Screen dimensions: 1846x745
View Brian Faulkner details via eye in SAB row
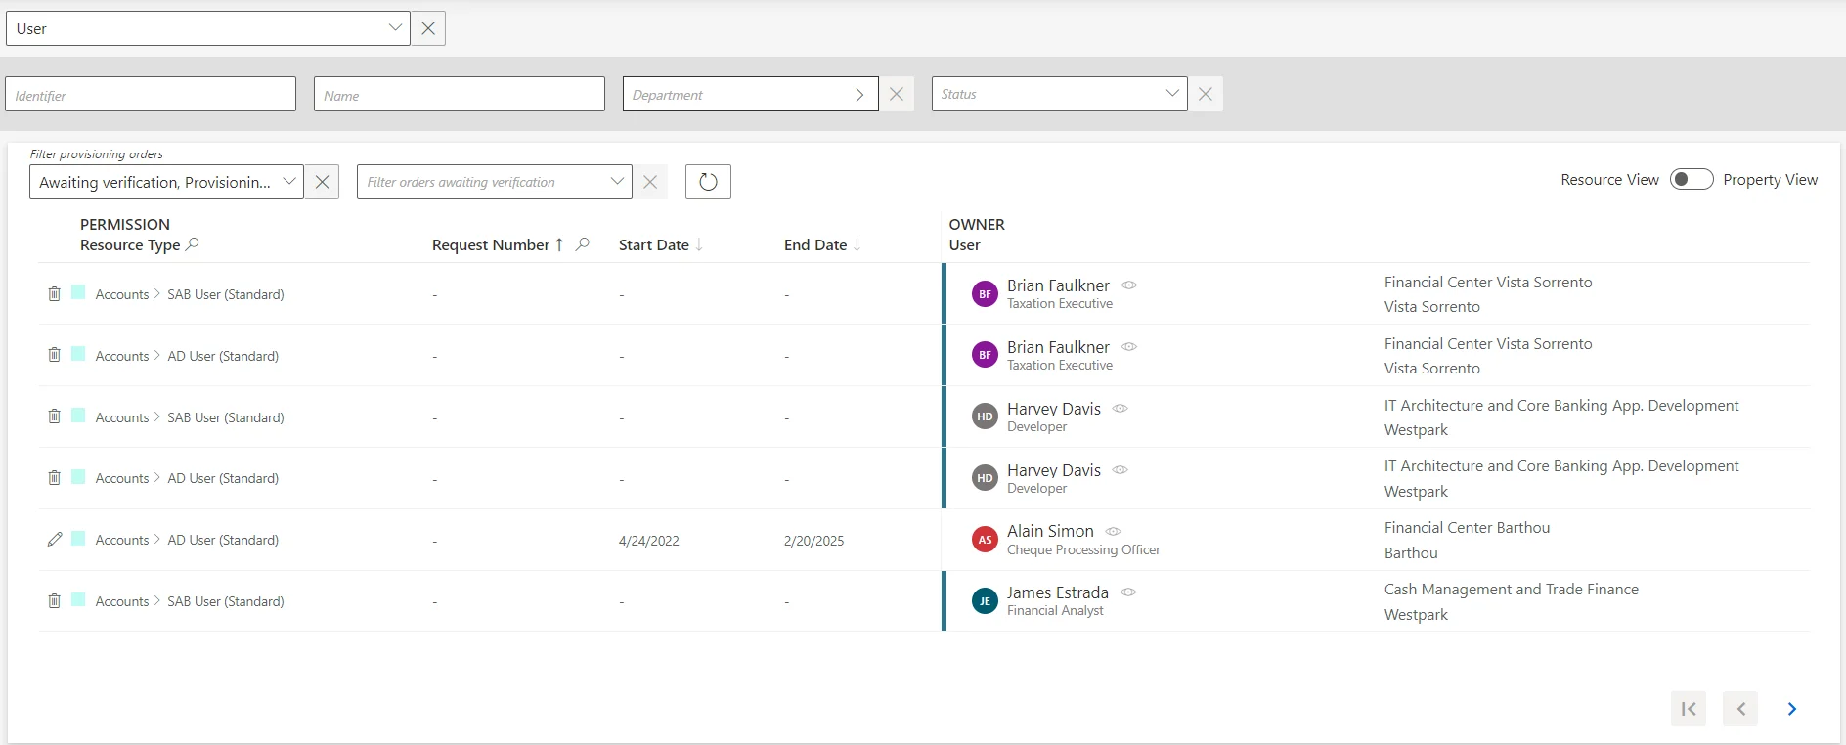pyautogui.click(x=1129, y=285)
